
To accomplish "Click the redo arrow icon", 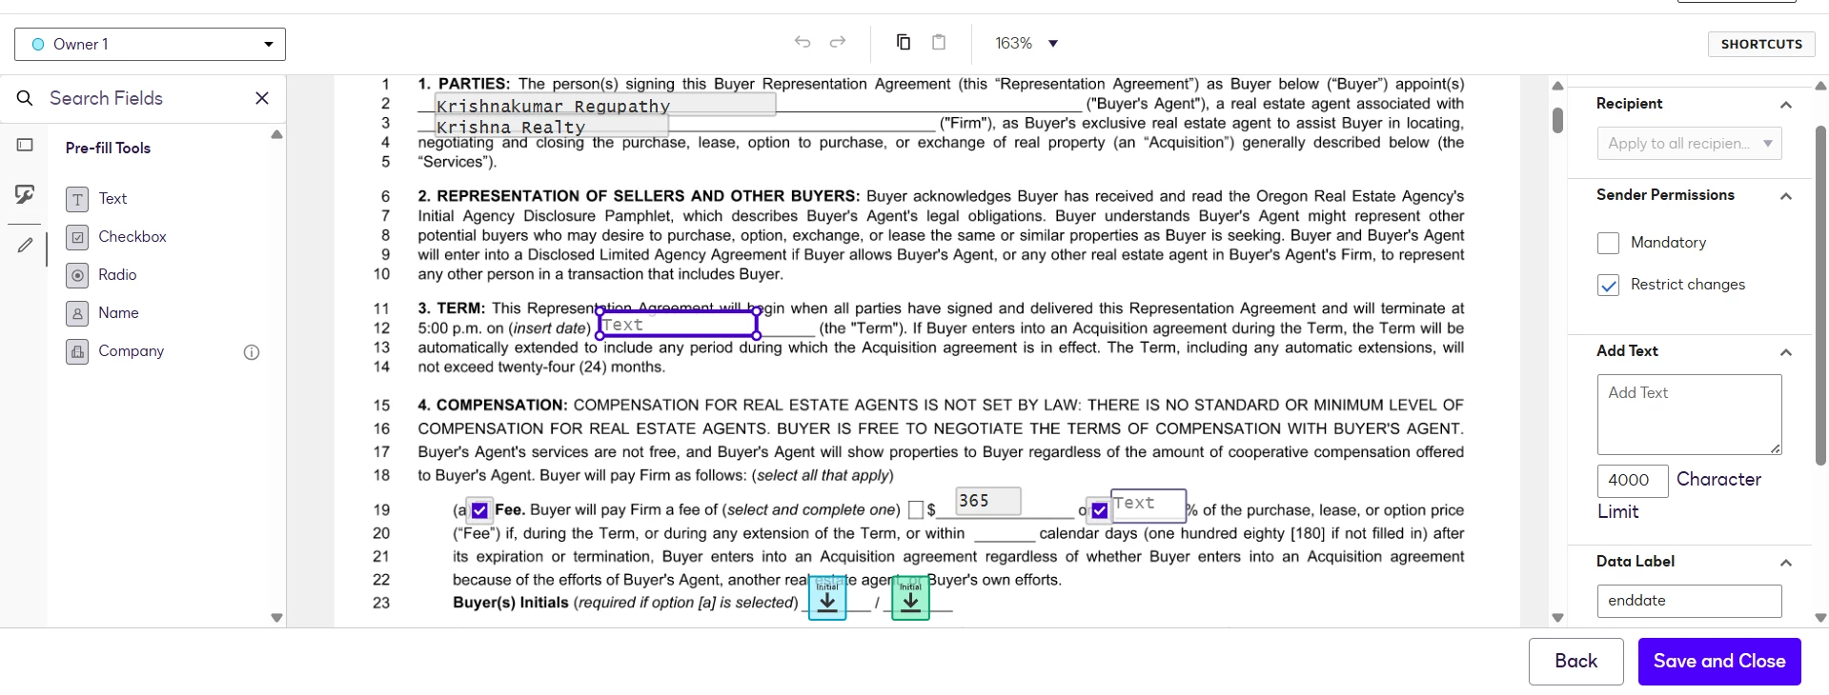I will click(x=838, y=42).
